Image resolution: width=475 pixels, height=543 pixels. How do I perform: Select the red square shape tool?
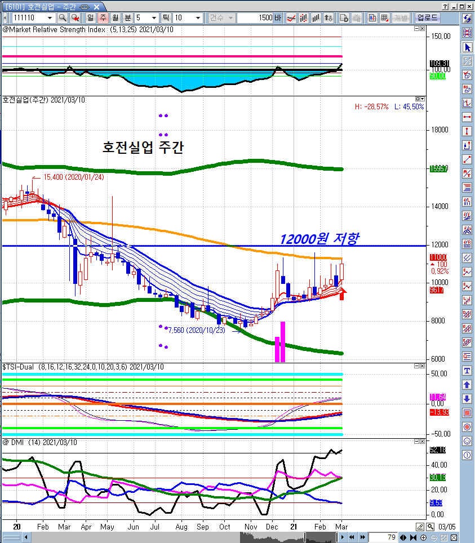point(467,413)
